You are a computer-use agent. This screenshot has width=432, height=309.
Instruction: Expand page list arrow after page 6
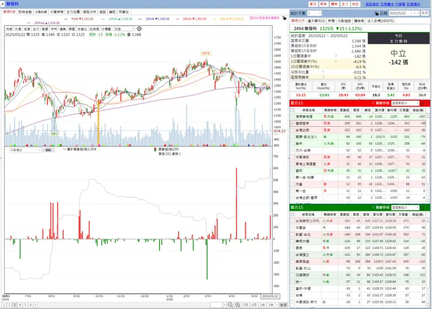click(x=35, y=304)
